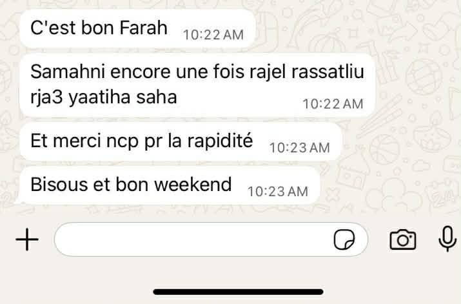This screenshot has width=461, height=304.
Task: Select the "C'est bon Farah" message bubble
Action: 137,28
